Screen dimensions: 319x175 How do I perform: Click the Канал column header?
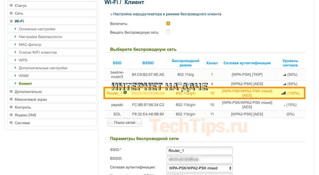tap(212, 63)
